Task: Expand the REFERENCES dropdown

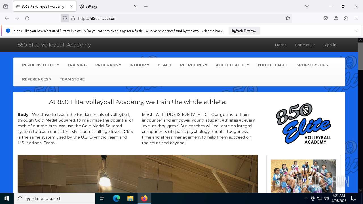Action: tap(37, 79)
